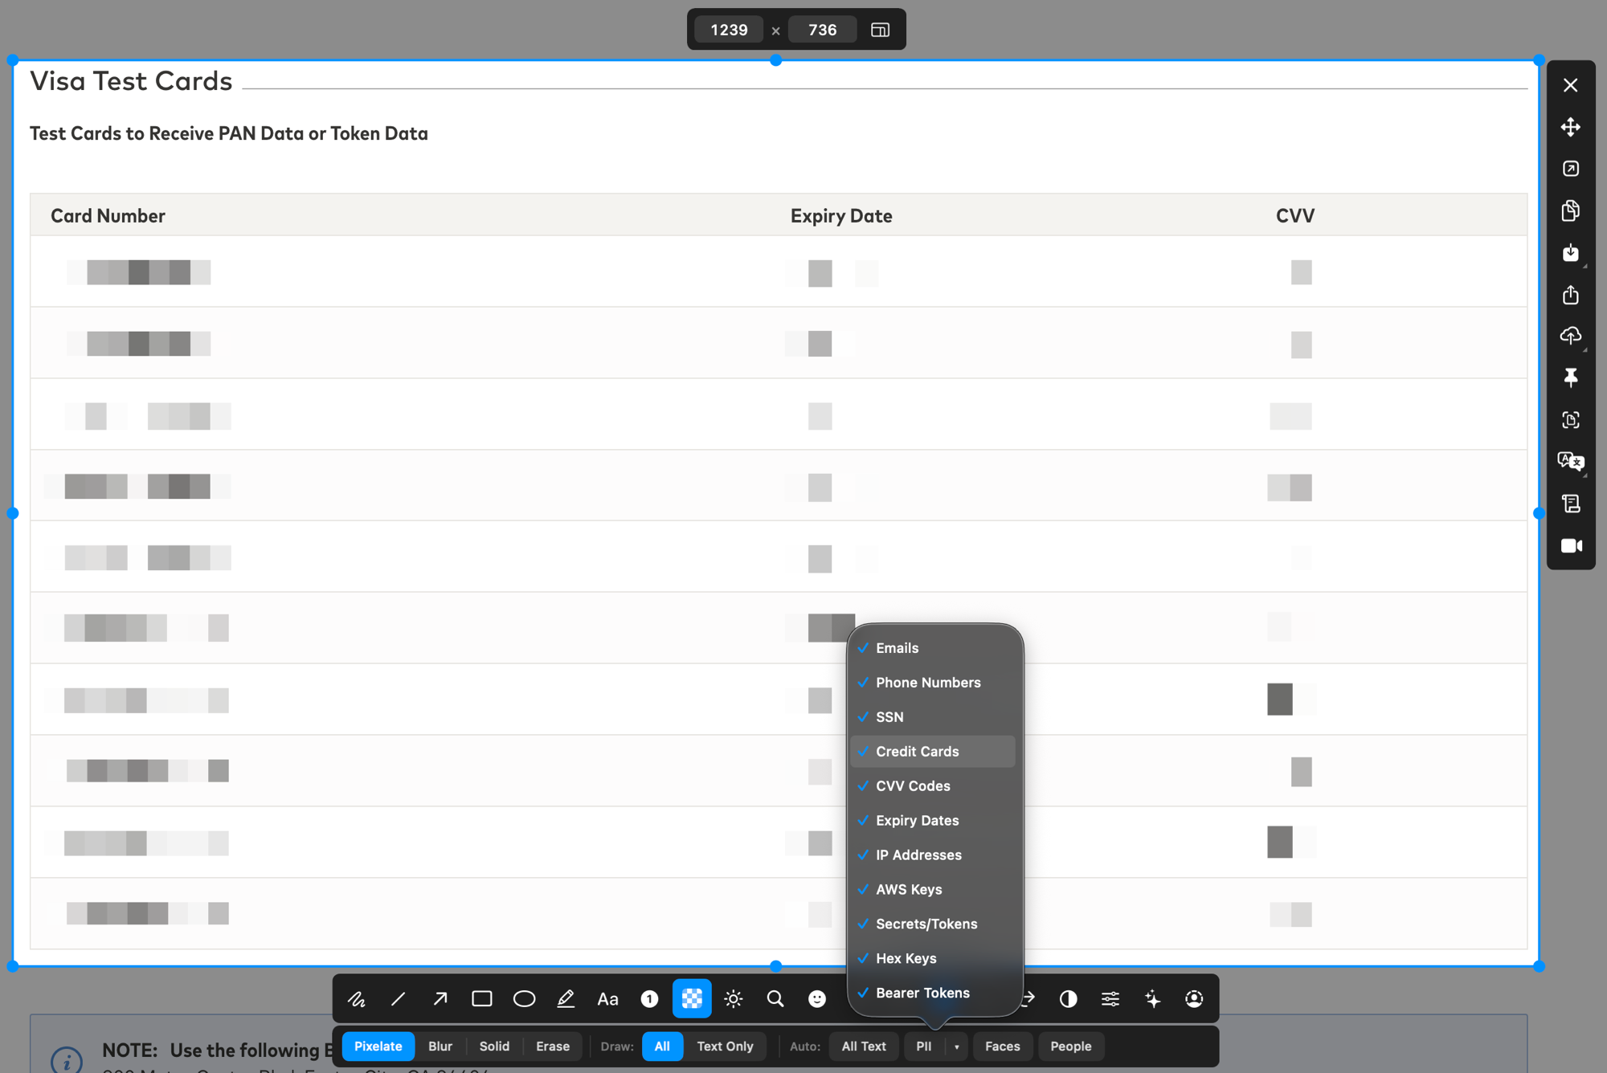Switch to Solid redaction mode
The width and height of the screenshot is (1607, 1073).
click(x=494, y=1046)
